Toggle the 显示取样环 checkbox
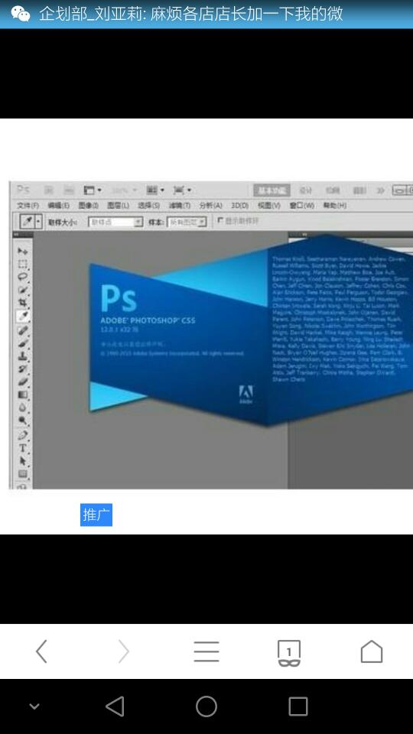The height and width of the screenshot is (734, 413). point(220,220)
